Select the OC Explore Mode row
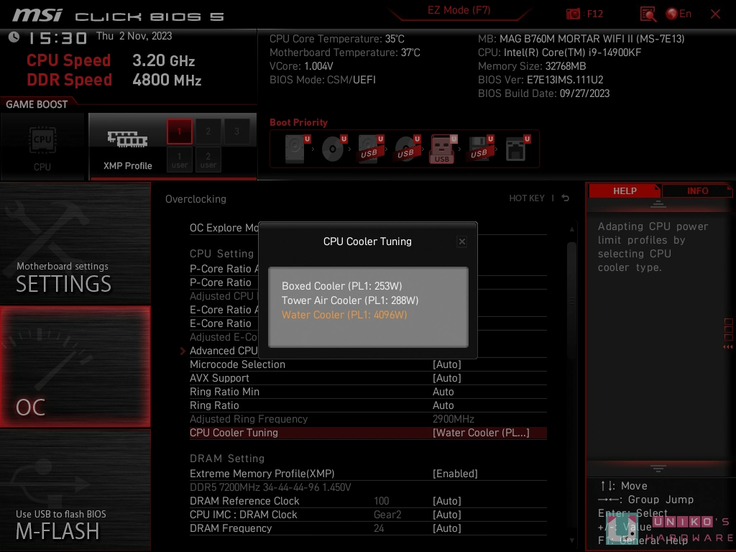The width and height of the screenshot is (736, 552). click(224, 228)
